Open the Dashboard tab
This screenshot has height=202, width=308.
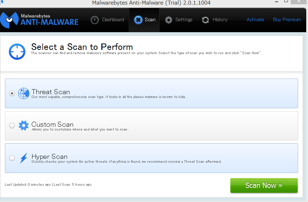[107, 20]
